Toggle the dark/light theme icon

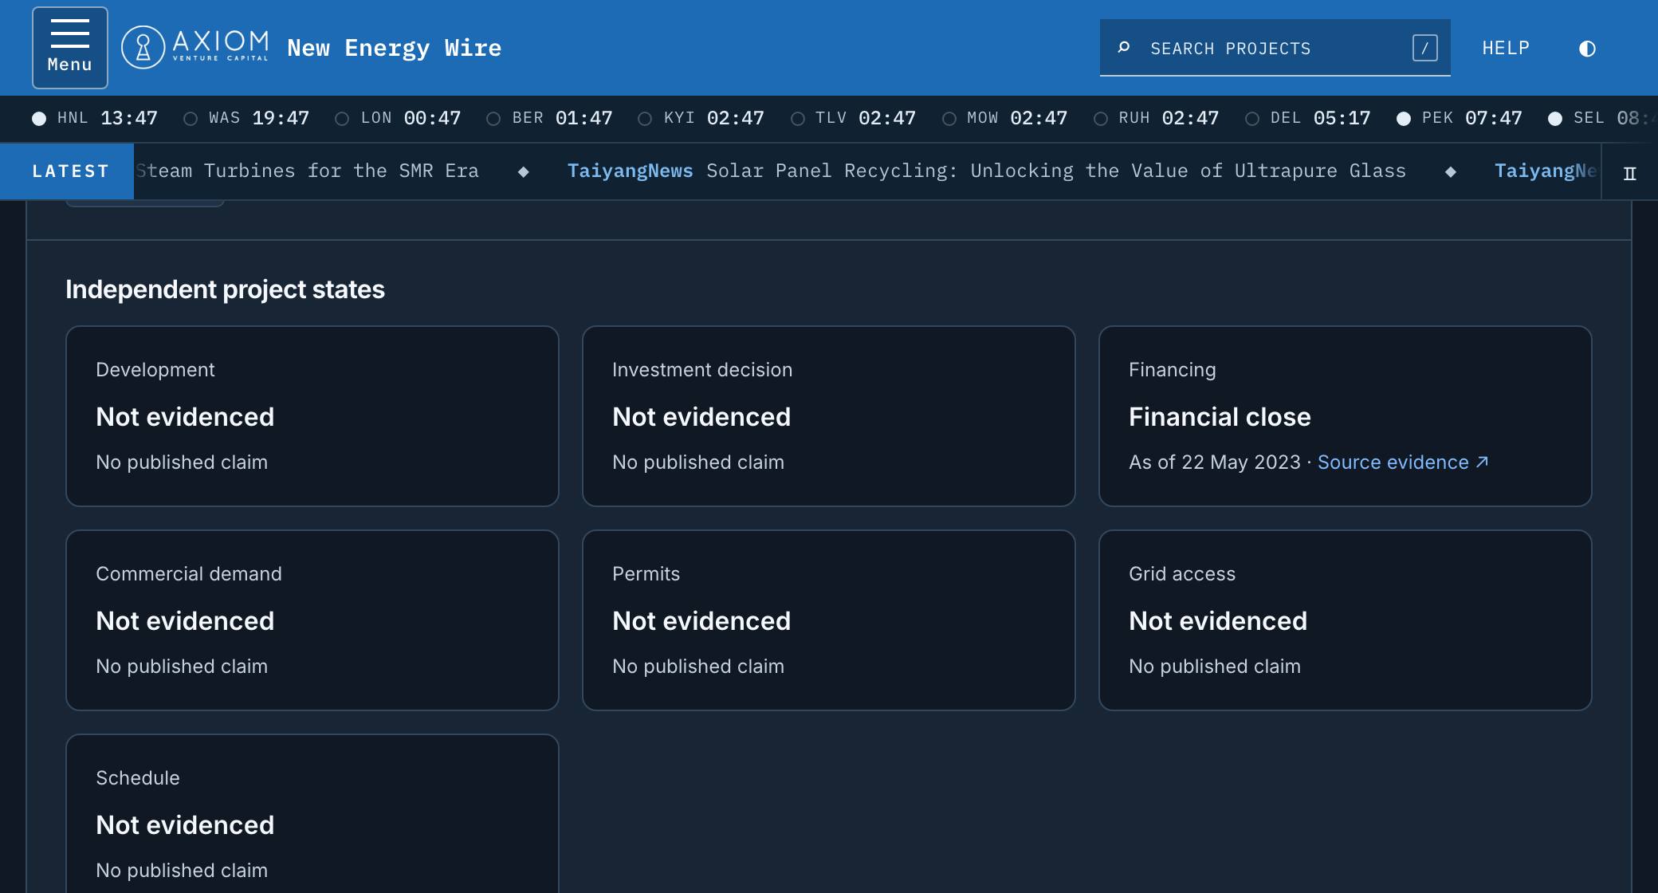(1587, 49)
